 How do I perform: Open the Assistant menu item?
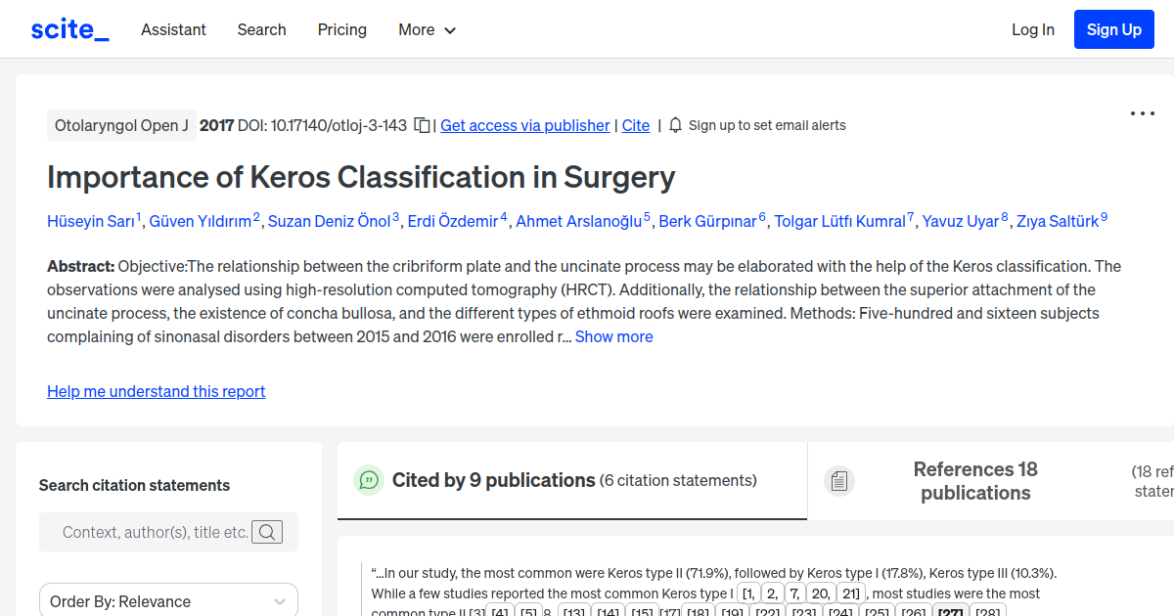pyautogui.click(x=173, y=29)
